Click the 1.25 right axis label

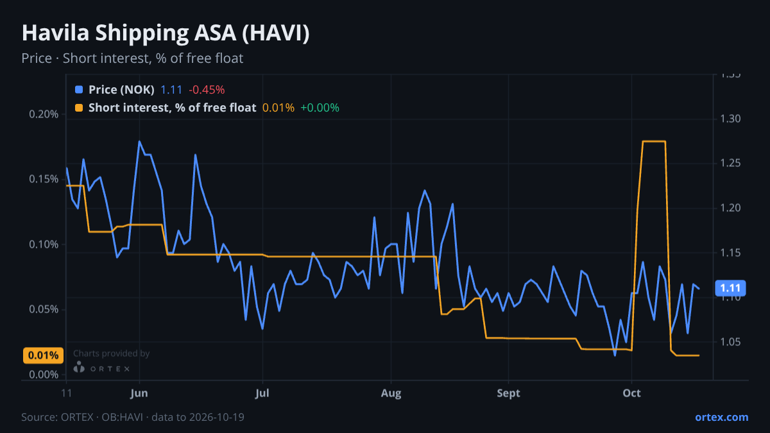730,164
